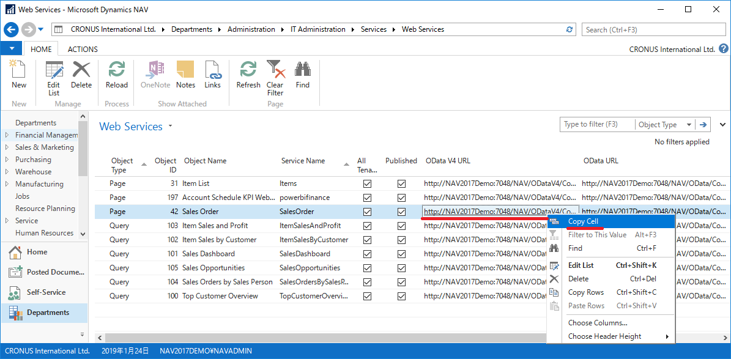731x359 pixels.
Task: Open OData V4 URL for Sales Order
Action: 500,212
